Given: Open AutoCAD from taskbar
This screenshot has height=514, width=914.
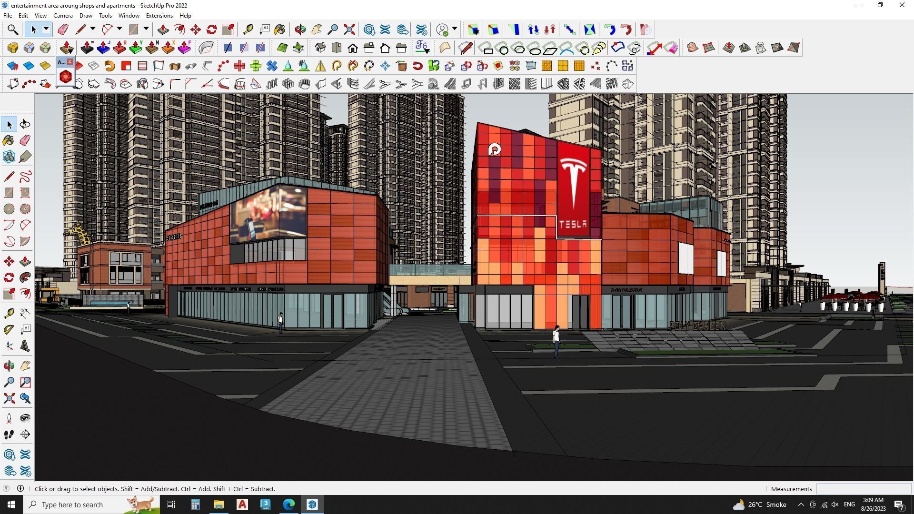Looking at the screenshot, I should click(x=242, y=504).
